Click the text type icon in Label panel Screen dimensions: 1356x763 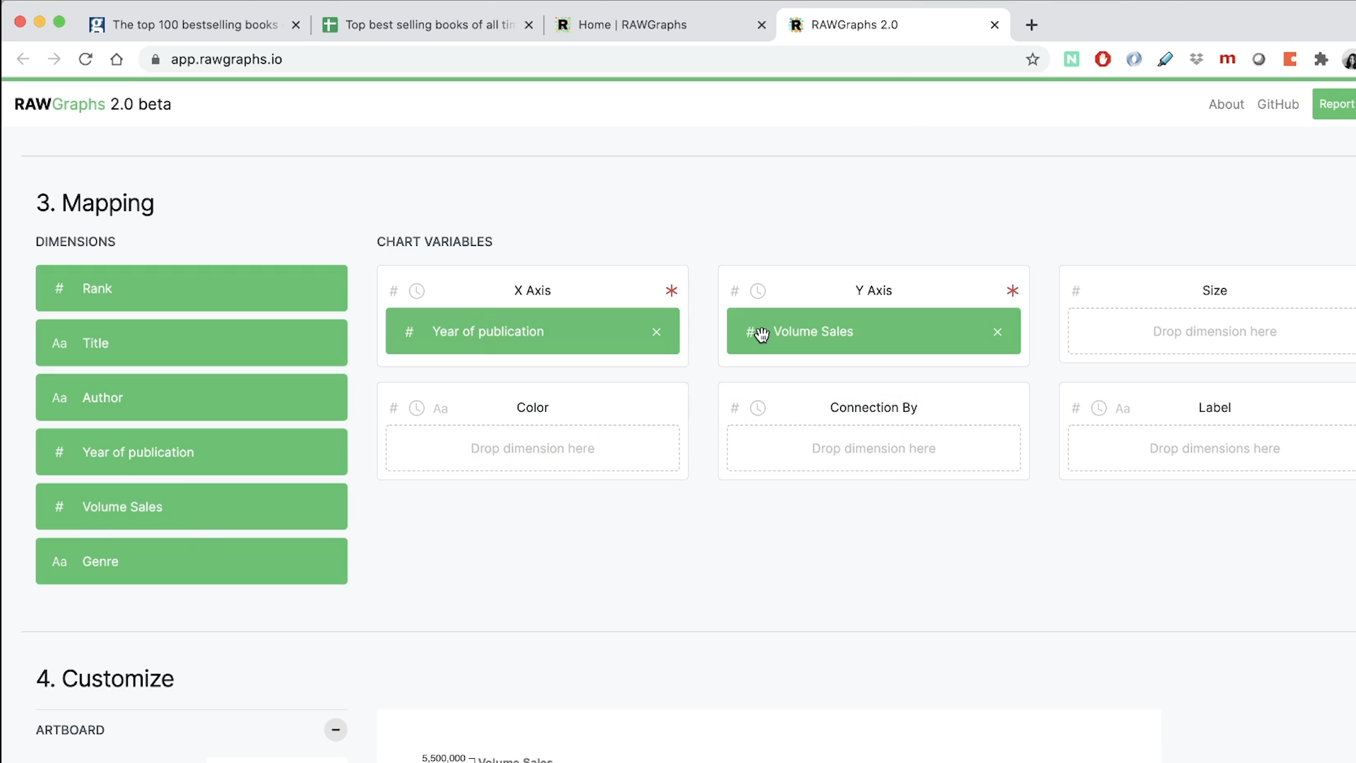pyautogui.click(x=1122, y=408)
